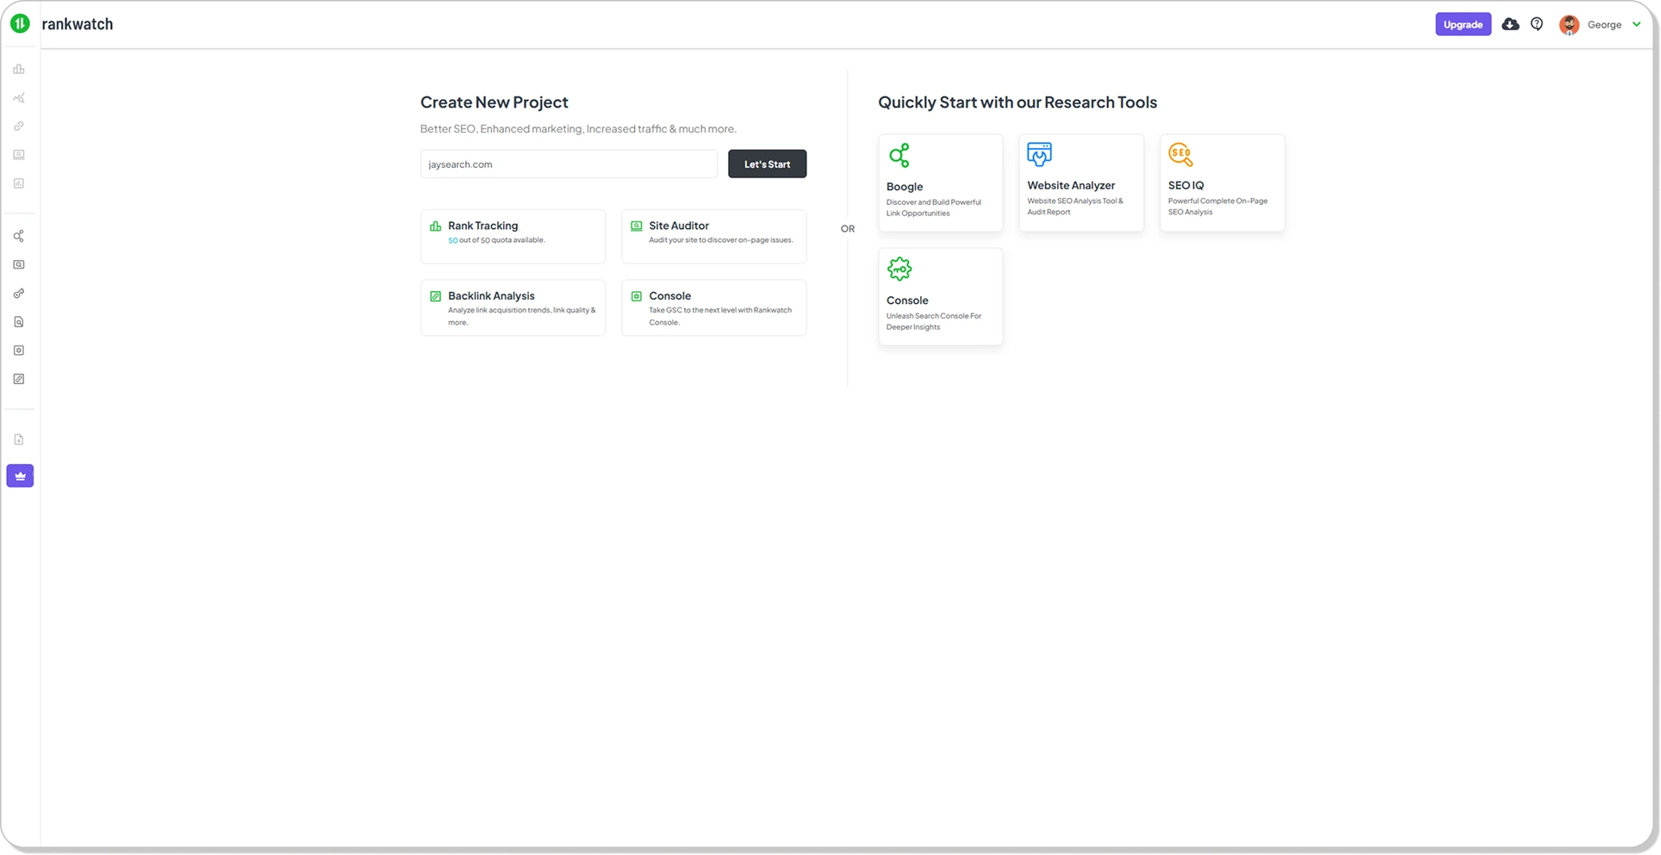Click "Unleash Search Console For Deeper Insights" text
1661x855 pixels.
coord(934,321)
